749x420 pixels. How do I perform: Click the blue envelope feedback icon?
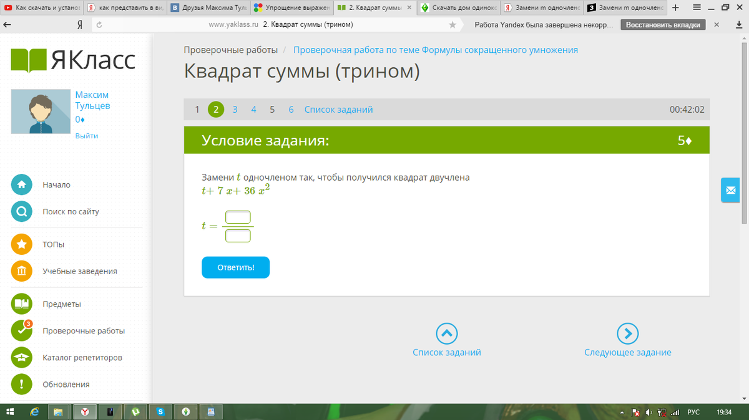click(x=730, y=190)
